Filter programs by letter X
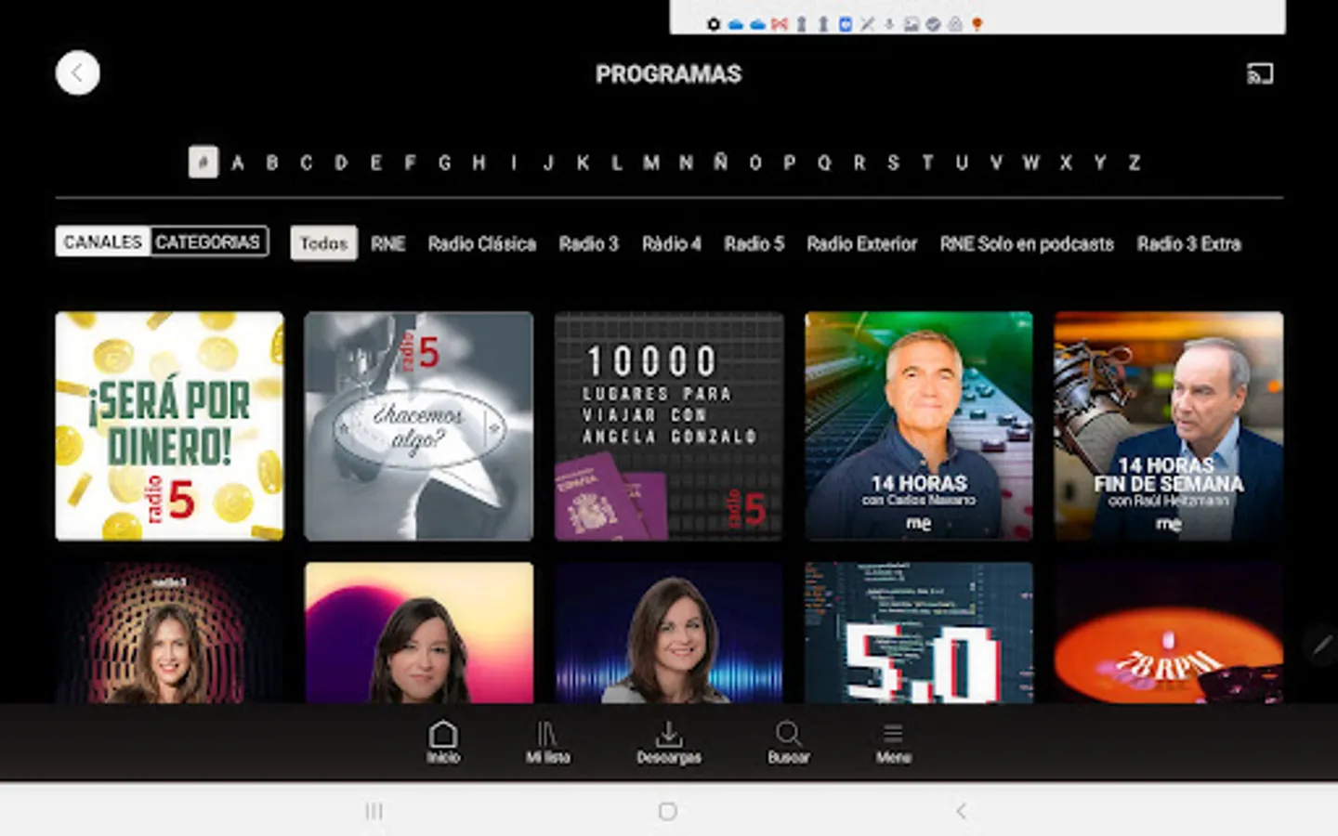1338x836 pixels. [x=1066, y=163]
